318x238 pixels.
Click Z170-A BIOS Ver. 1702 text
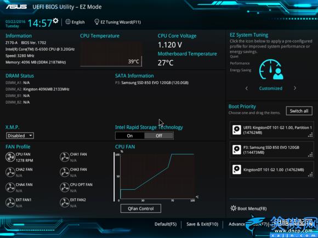pyautogui.click(x=26, y=43)
